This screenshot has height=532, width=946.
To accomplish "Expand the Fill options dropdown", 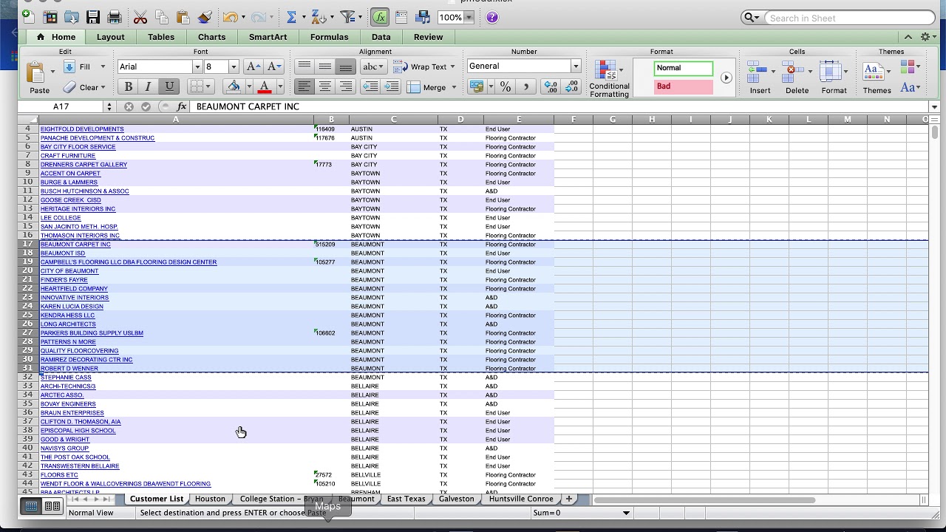I will [103, 66].
